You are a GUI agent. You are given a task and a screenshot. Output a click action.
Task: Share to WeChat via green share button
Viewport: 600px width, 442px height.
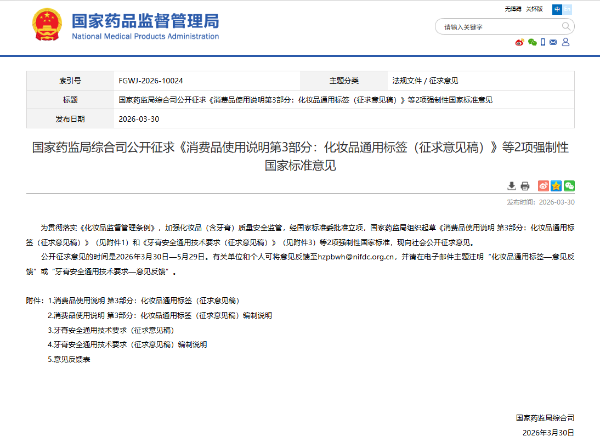[569, 186]
